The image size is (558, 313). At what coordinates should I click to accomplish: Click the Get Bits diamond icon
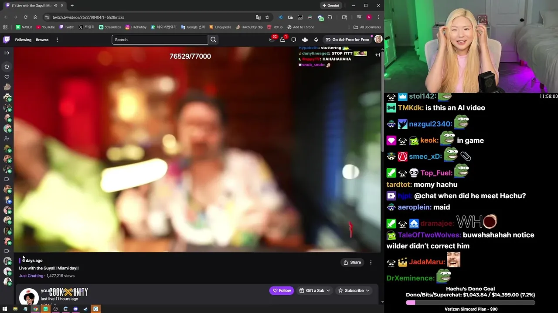(316, 40)
